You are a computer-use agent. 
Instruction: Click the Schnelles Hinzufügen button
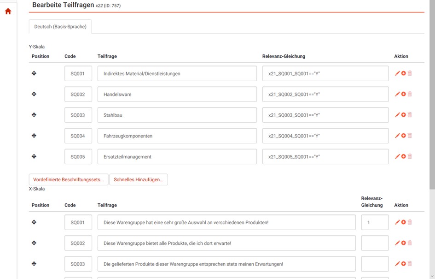(x=139, y=179)
